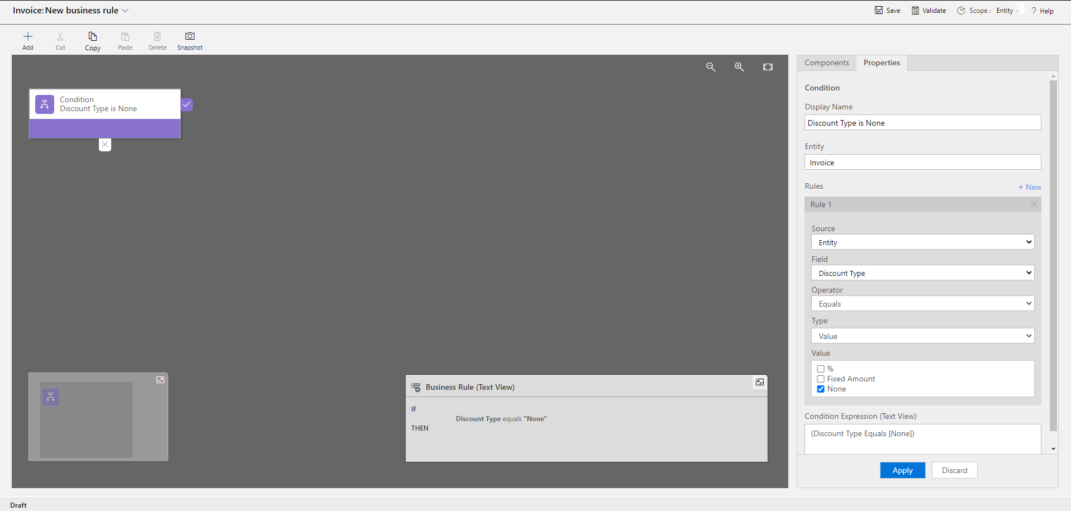Click the Add icon in the toolbar
Image resolution: width=1071 pixels, height=511 pixels.
coord(27,40)
